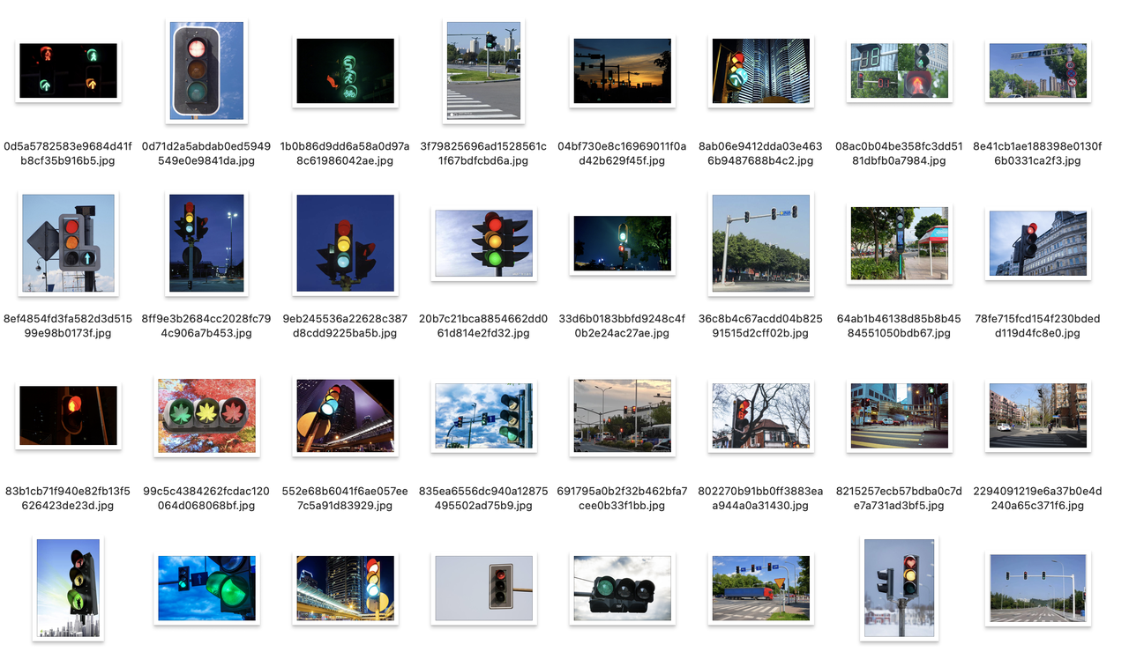This screenshot has height=652, width=1129.
Task: Open the maple leaf traffic light thumbnail
Action: click(x=206, y=416)
